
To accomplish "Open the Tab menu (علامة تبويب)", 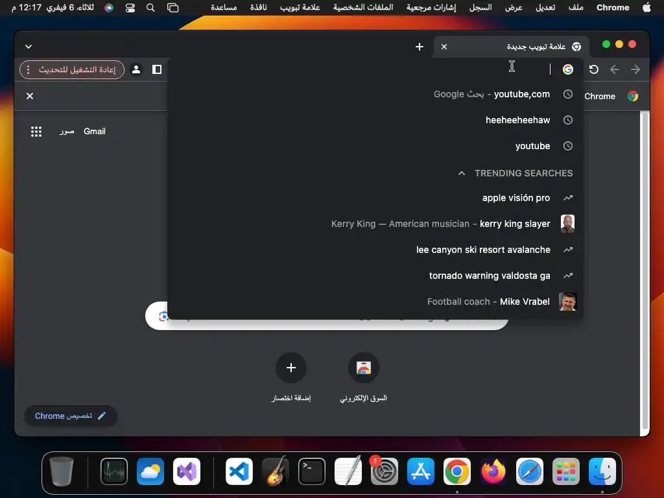I will tap(300, 8).
